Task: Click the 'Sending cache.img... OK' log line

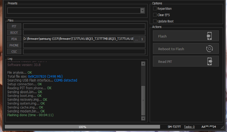Action: click(25, 107)
